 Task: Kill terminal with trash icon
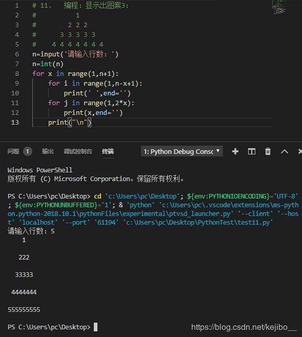pyautogui.click(x=268, y=151)
